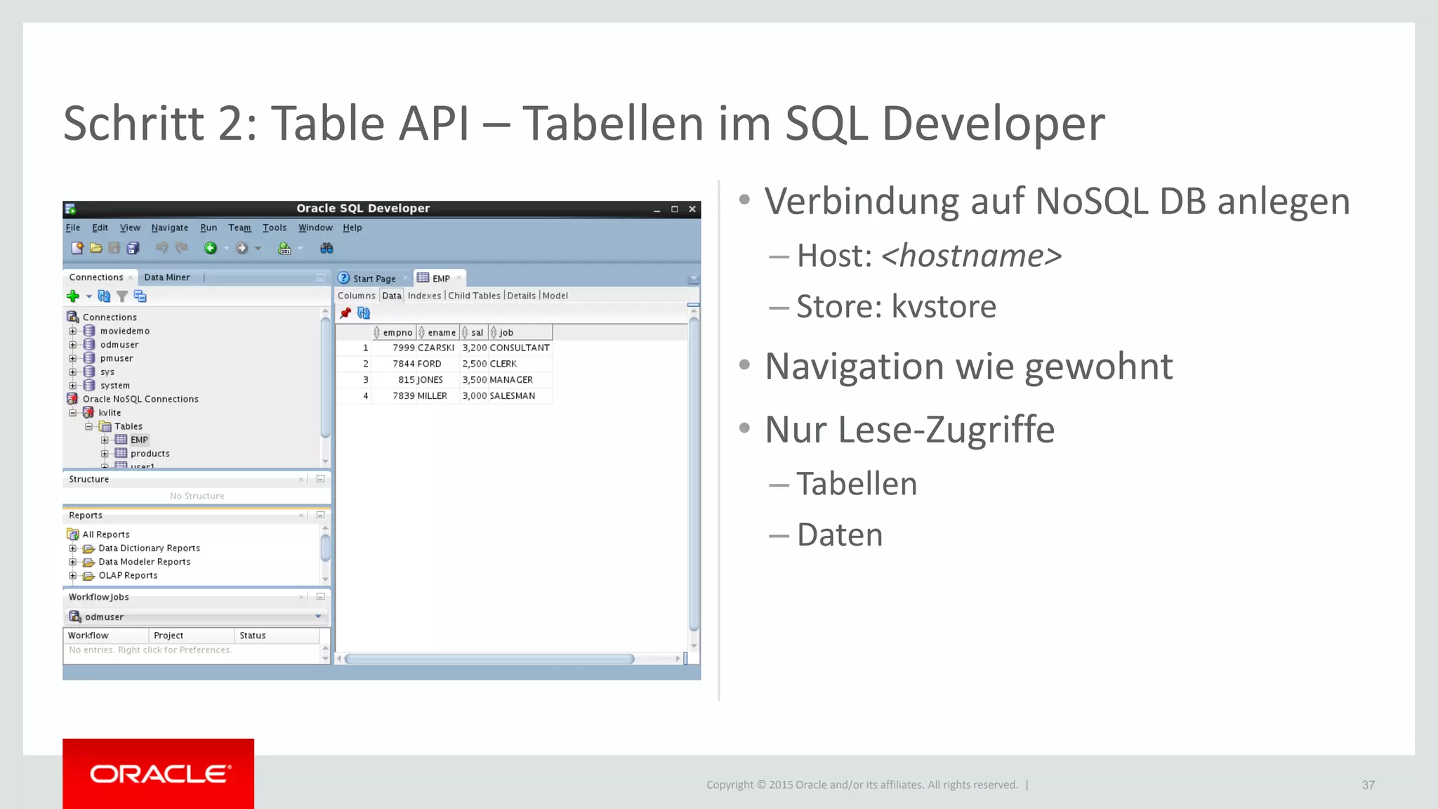The width and height of the screenshot is (1438, 809).
Task: Click the Status column header in Workflow Jobs
Action: point(277,636)
